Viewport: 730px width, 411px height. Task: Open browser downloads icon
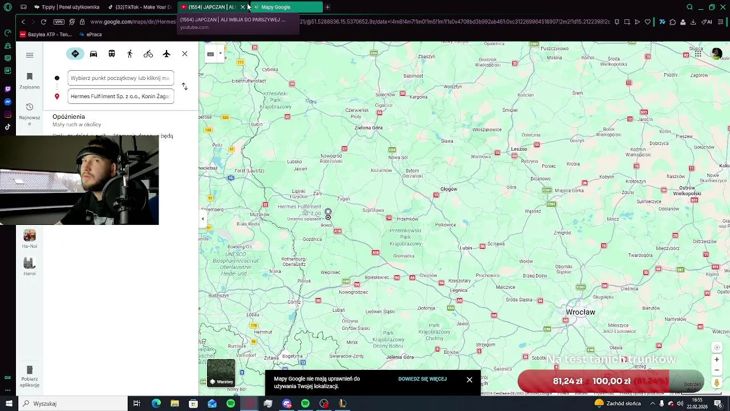[x=693, y=22]
